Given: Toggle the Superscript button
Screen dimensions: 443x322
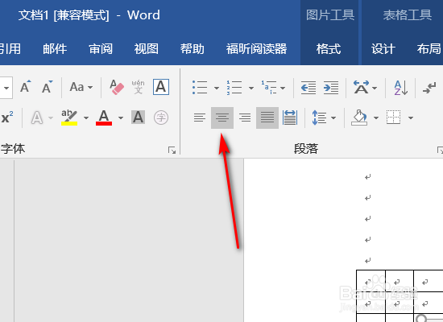Looking at the screenshot, I should [7, 118].
